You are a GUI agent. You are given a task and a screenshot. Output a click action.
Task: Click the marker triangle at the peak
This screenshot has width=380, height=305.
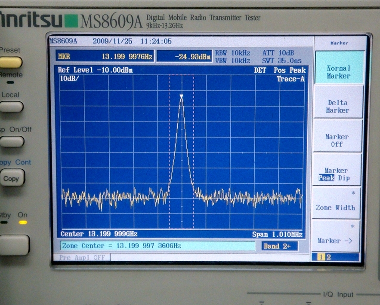point(182,97)
